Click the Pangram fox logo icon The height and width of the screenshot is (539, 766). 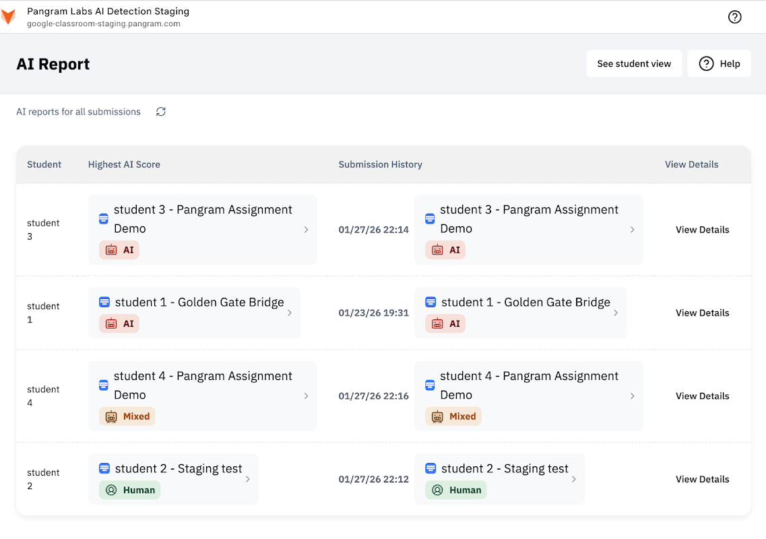point(8,17)
